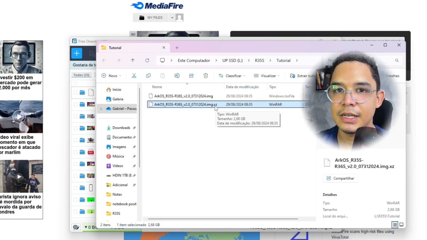The width and height of the screenshot is (427, 240).
Task: Expand the Gabriel – Pessoal tree node
Action: pyautogui.click(x=101, y=109)
